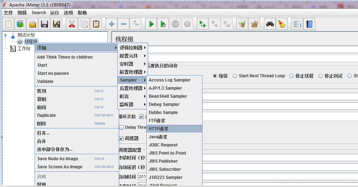
Task: Select the 停止线程 radio button
Action: coord(292,76)
